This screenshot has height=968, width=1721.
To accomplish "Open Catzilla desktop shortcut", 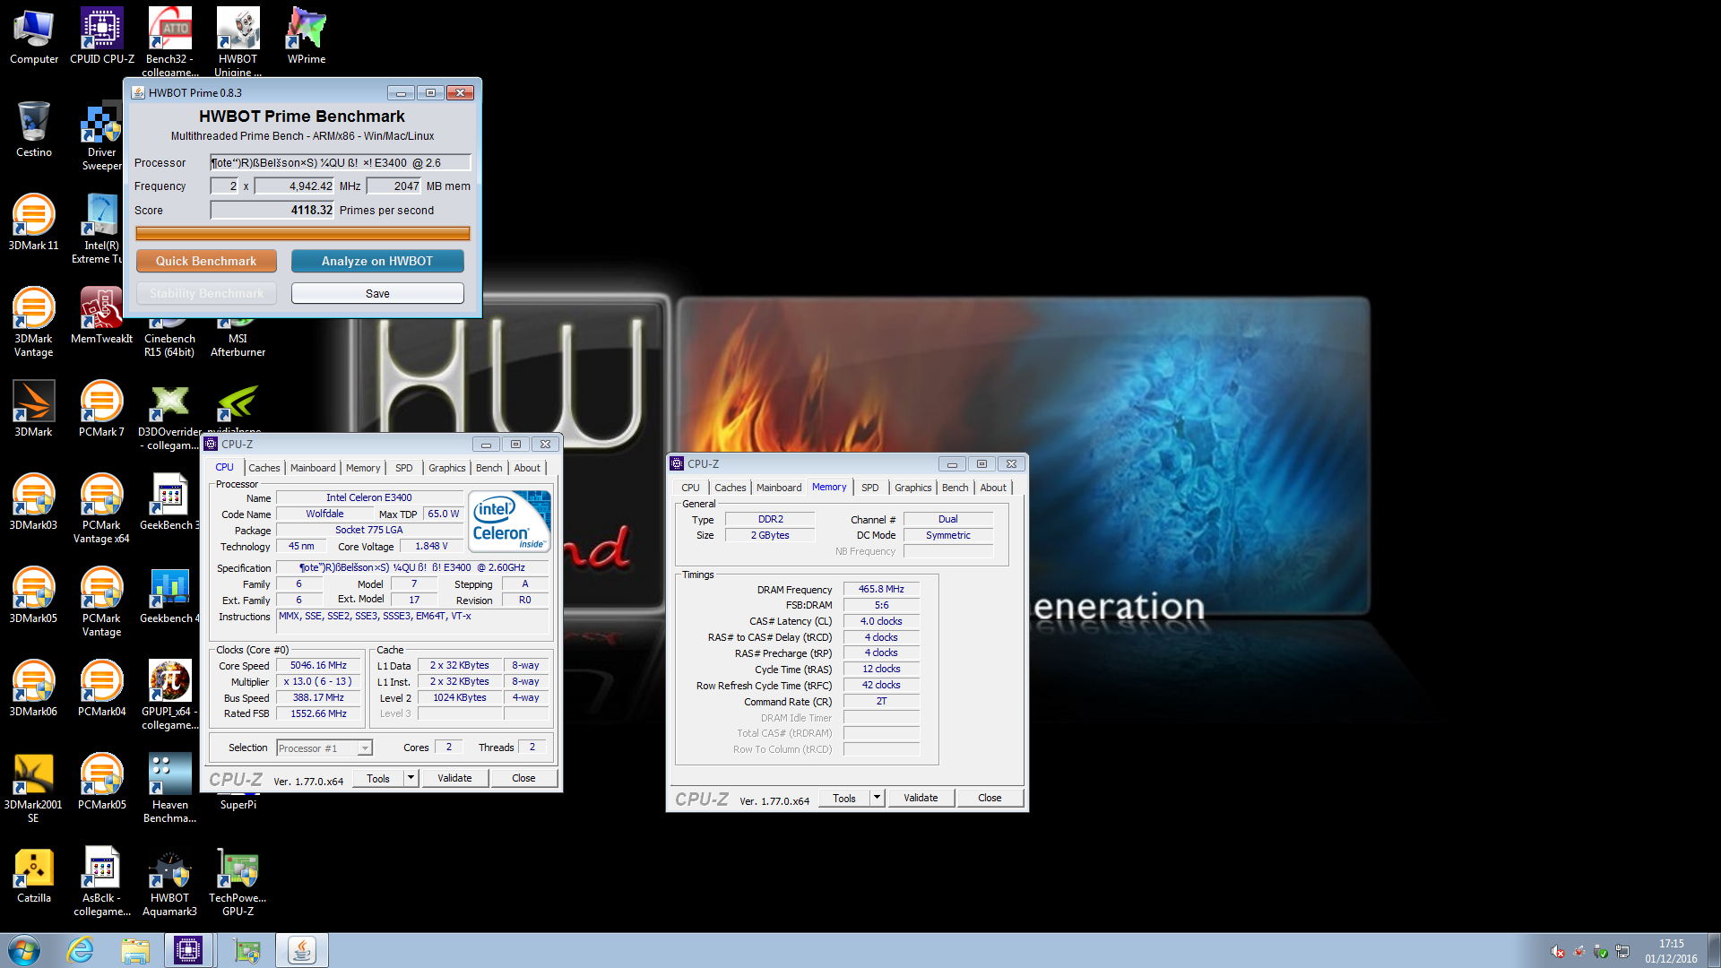I will [x=34, y=875].
